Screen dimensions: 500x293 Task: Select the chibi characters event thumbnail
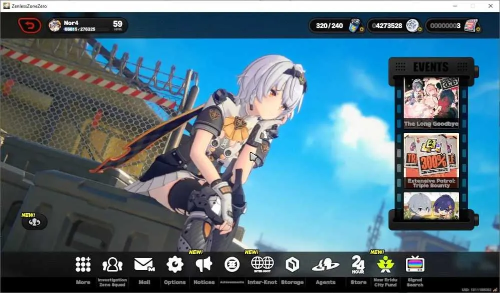click(431, 206)
